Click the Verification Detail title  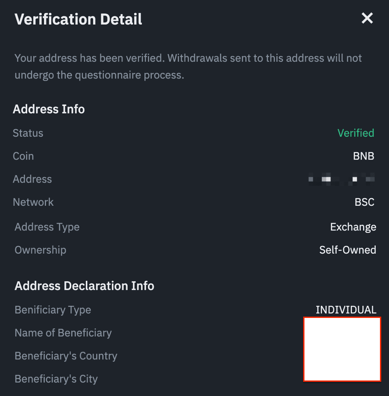point(78,19)
